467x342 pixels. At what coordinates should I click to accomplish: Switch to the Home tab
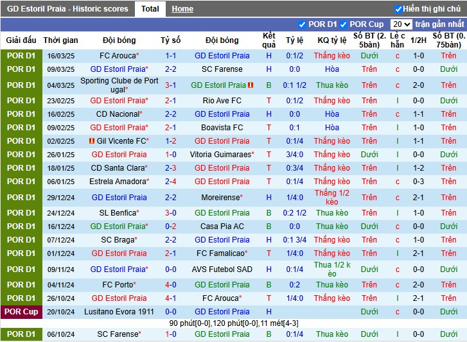tap(182, 9)
